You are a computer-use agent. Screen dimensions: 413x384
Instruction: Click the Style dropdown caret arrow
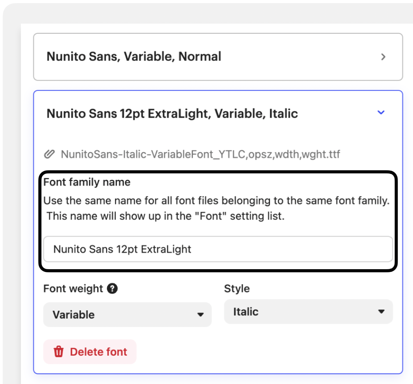pyautogui.click(x=381, y=311)
